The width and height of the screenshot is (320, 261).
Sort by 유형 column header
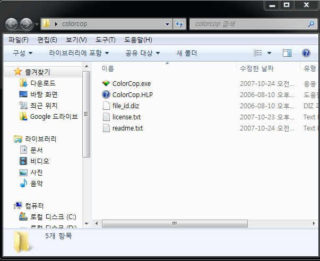[309, 68]
